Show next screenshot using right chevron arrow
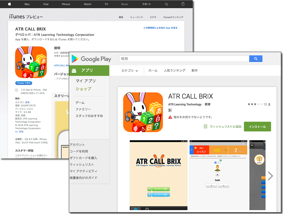 [x=270, y=176]
